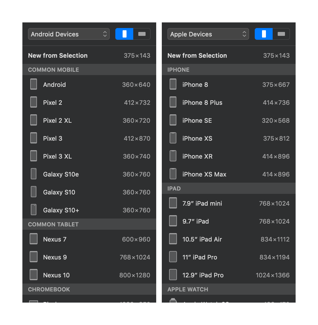The height and width of the screenshot is (325, 318).
Task: Click the Pixel 2 phone icon
Action: (34, 102)
